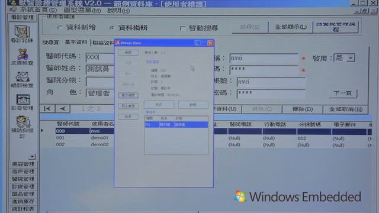Click the 電子郵件 column header
Screen dimensions: 379x213
345,125
